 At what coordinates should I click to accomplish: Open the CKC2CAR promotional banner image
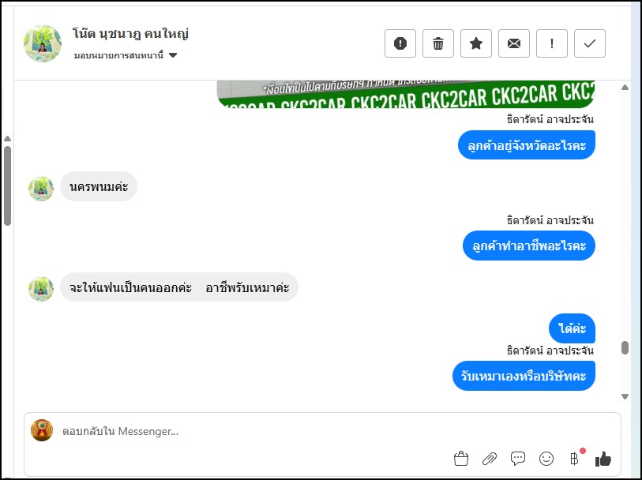point(406,94)
